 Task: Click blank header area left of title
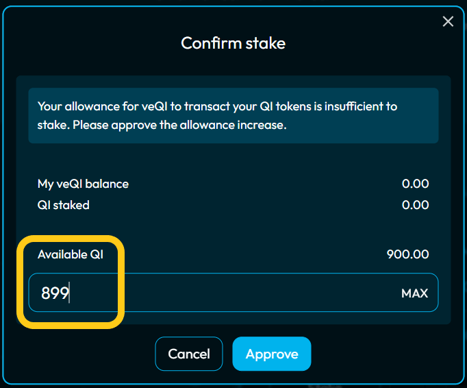click(89, 43)
